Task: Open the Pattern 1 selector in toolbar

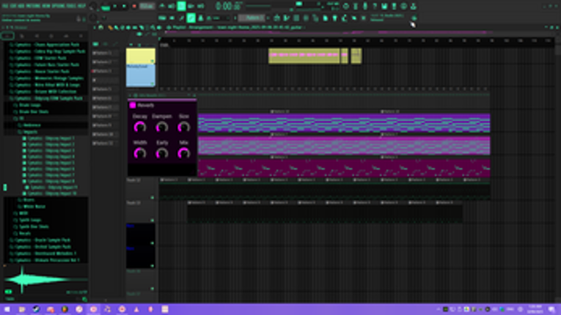Action: 252,18
